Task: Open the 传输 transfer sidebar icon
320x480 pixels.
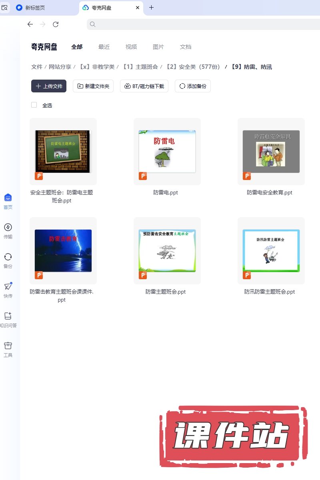Action: [x=8, y=227]
